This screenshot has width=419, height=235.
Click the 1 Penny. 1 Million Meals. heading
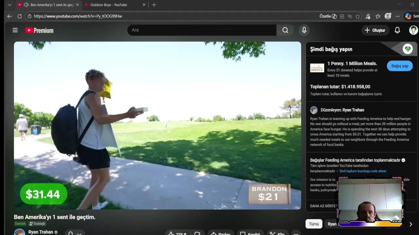point(352,63)
